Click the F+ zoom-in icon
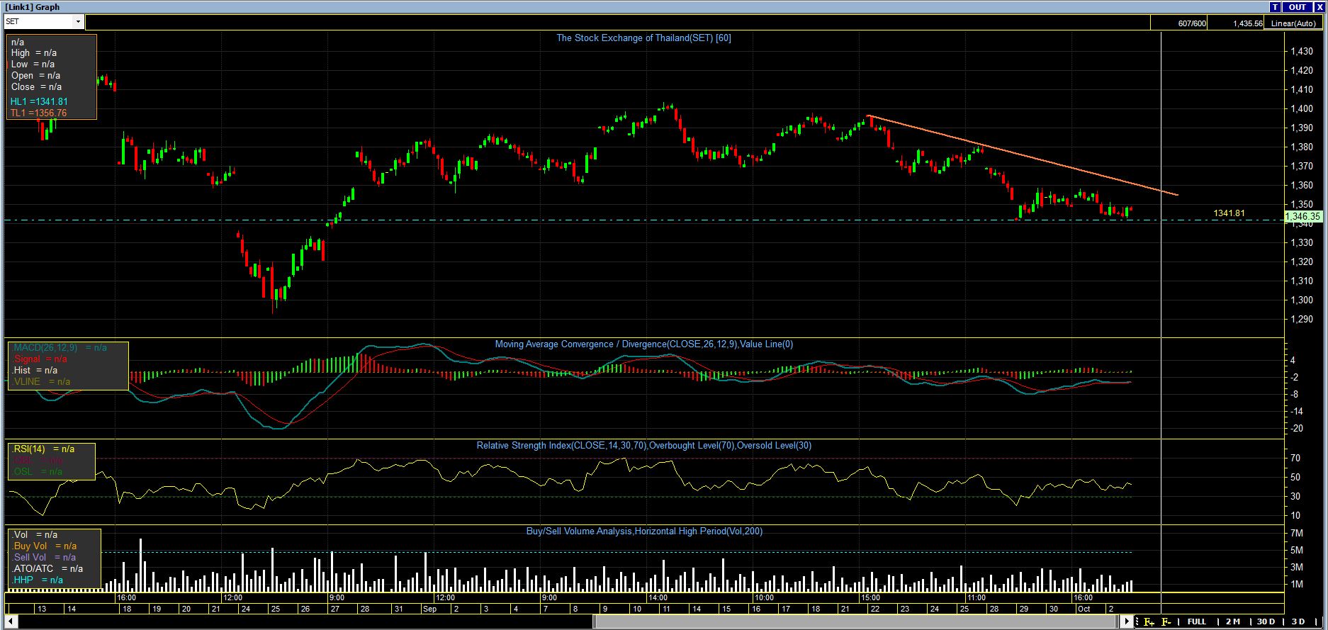This screenshot has height=630, width=1328. pyautogui.click(x=1149, y=621)
